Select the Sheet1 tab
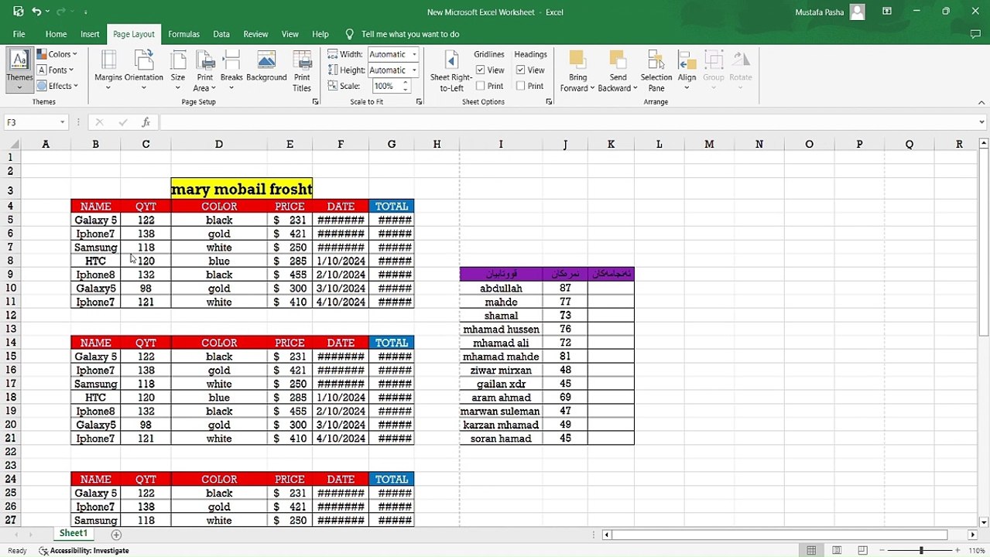 (74, 534)
